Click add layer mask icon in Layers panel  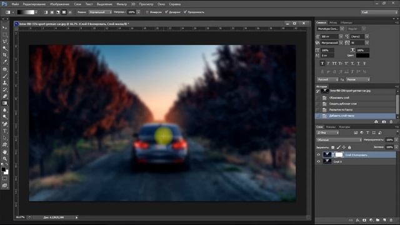point(364,220)
